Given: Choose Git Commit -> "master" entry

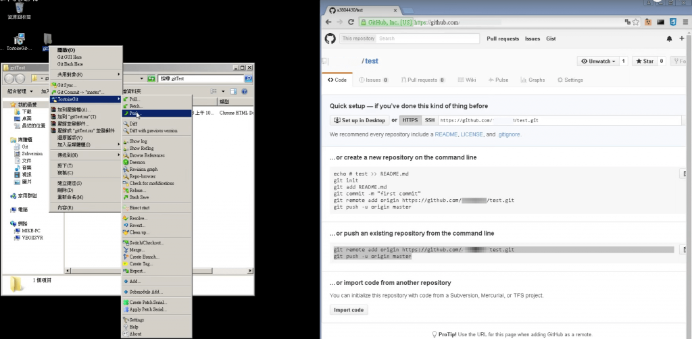Looking at the screenshot, I should click(86, 92).
